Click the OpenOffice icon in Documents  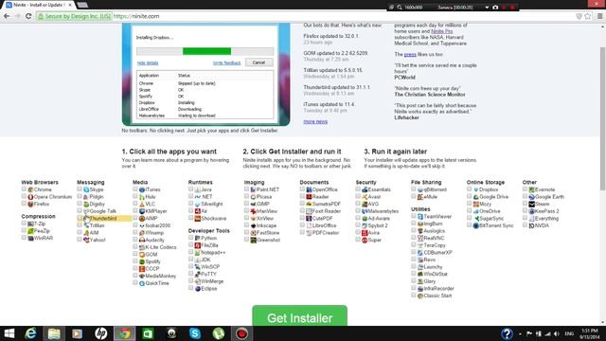click(309, 189)
